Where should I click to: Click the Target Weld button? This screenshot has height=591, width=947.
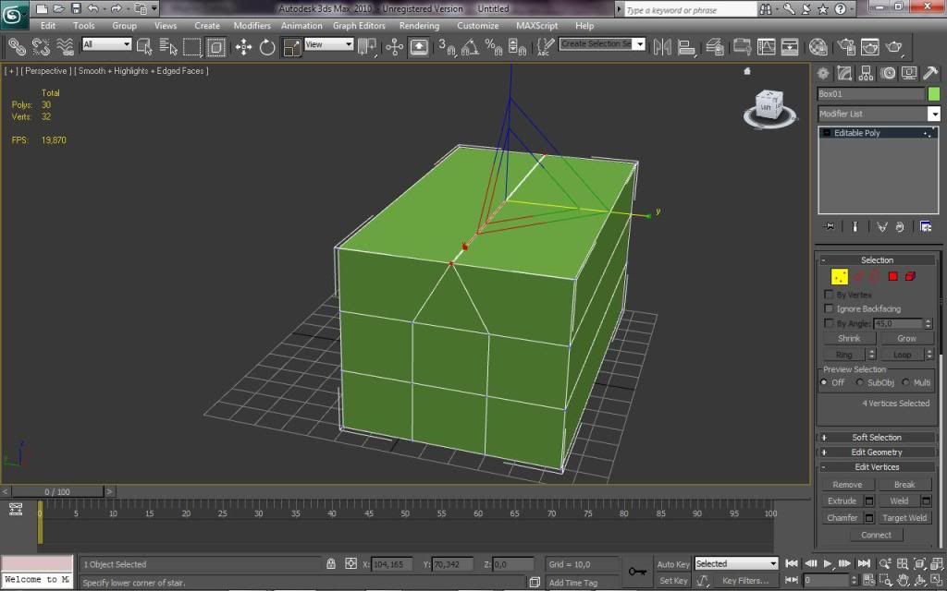point(904,518)
